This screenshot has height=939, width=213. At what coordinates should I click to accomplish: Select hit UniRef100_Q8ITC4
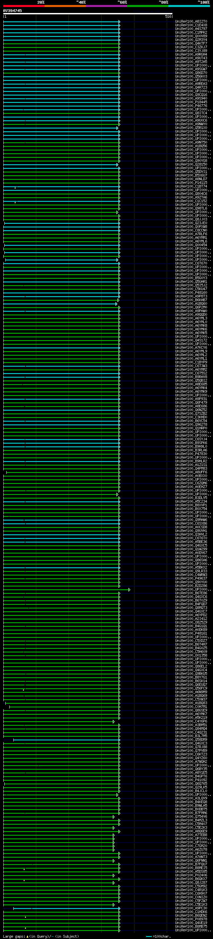tap(191, 113)
